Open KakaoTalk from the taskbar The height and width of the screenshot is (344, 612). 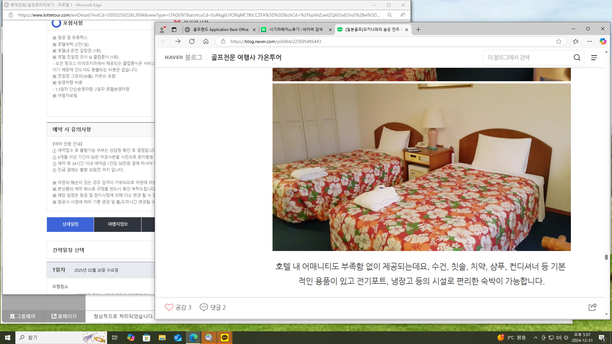coord(225,338)
